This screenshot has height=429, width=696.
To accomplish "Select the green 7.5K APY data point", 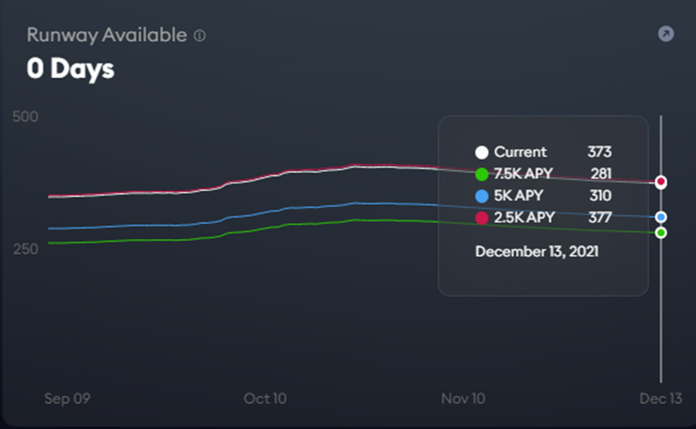I will point(661,233).
